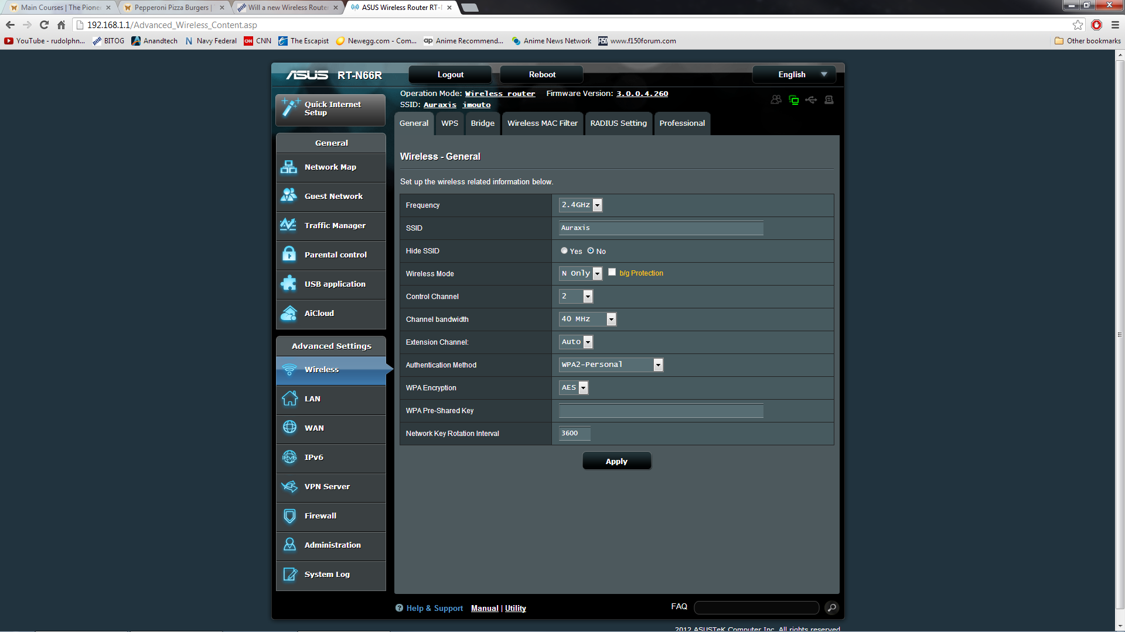Switch to the RADIUS Setting tab
The image size is (1125, 632).
[619, 123]
